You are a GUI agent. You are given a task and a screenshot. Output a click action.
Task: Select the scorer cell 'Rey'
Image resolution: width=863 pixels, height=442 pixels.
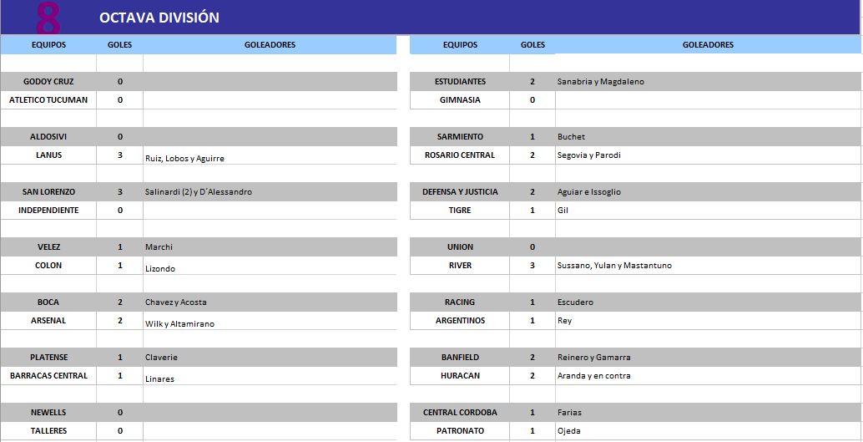709,320
